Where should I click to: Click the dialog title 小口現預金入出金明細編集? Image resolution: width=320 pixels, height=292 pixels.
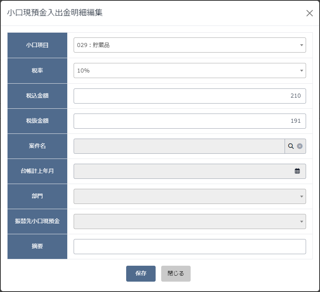point(55,13)
